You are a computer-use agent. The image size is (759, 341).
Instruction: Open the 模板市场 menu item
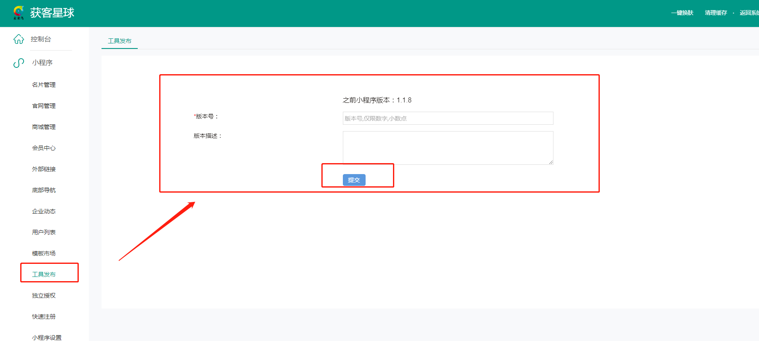(x=44, y=253)
